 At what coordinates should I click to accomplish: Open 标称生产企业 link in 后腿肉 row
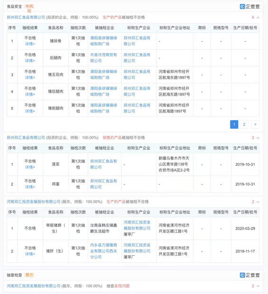click(x=137, y=58)
